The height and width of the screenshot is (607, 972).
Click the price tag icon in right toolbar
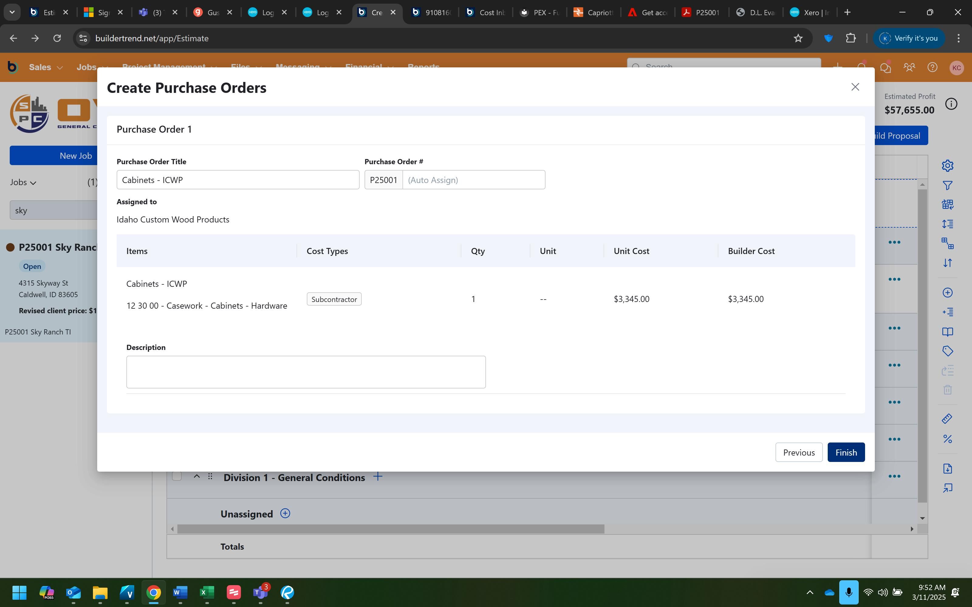[x=947, y=351]
